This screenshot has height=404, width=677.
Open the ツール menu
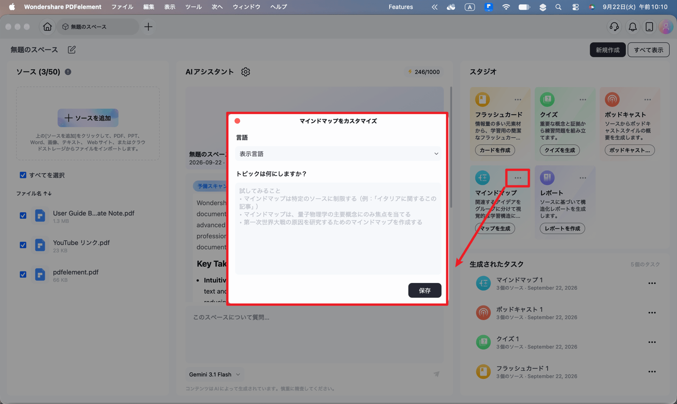[x=193, y=7]
